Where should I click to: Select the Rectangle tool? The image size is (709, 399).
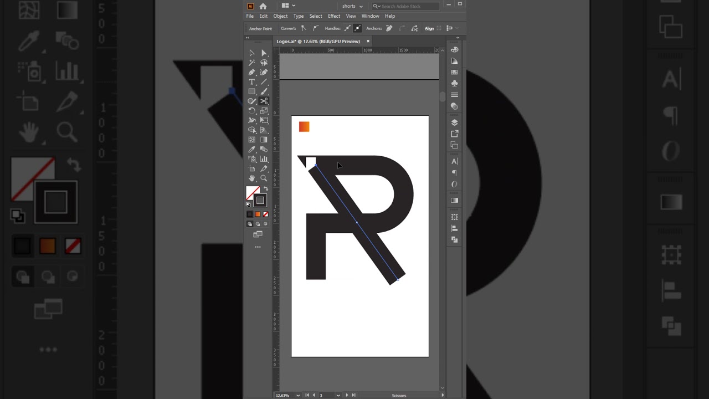tap(251, 91)
